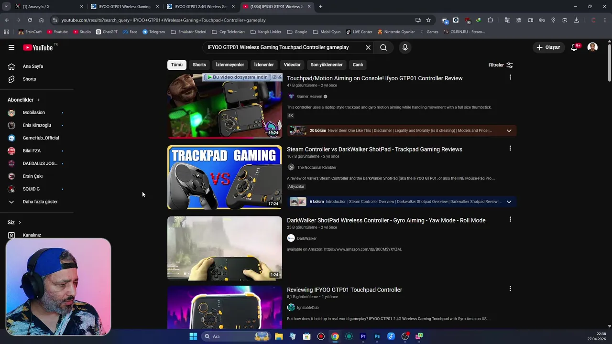The image size is (612, 344).
Task: Open Premiere Pro from the taskbar
Action: click(x=363, y=336)
